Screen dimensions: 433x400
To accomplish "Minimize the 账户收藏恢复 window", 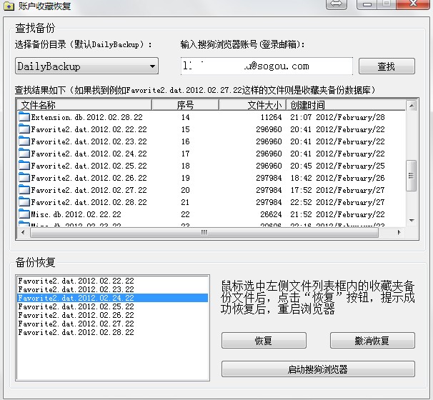I will point(367,4).
